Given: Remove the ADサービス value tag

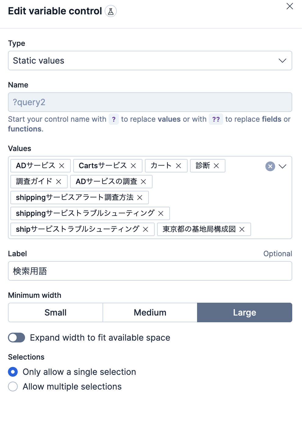Looking at the screenshot, I should (x=62, y=166).
